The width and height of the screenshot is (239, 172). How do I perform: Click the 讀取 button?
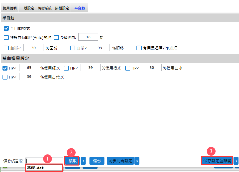coord(73,161)
